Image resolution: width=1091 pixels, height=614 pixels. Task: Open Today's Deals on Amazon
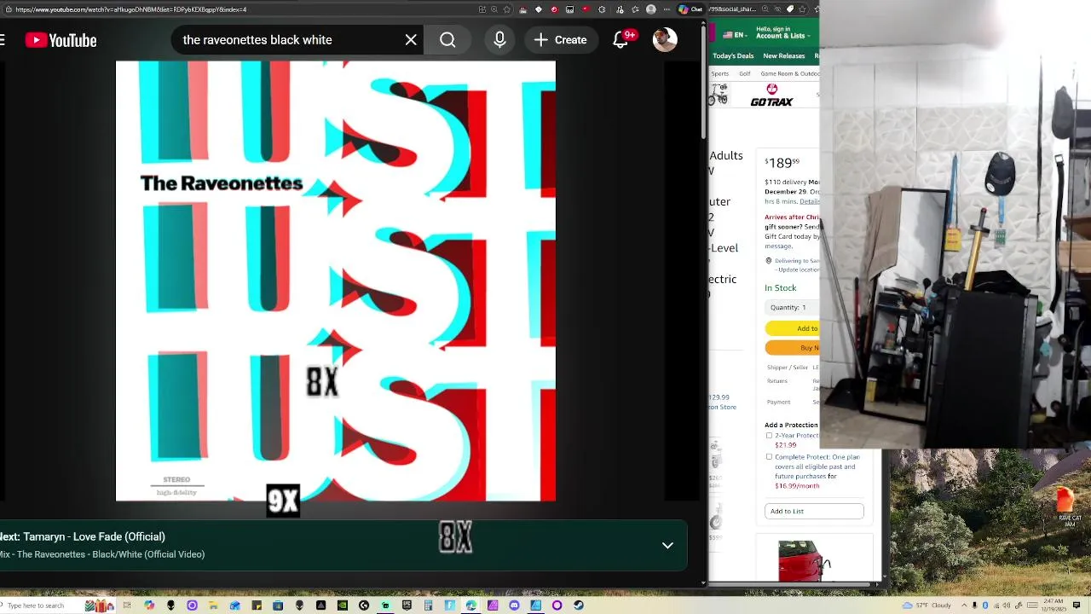coord(733,55)
